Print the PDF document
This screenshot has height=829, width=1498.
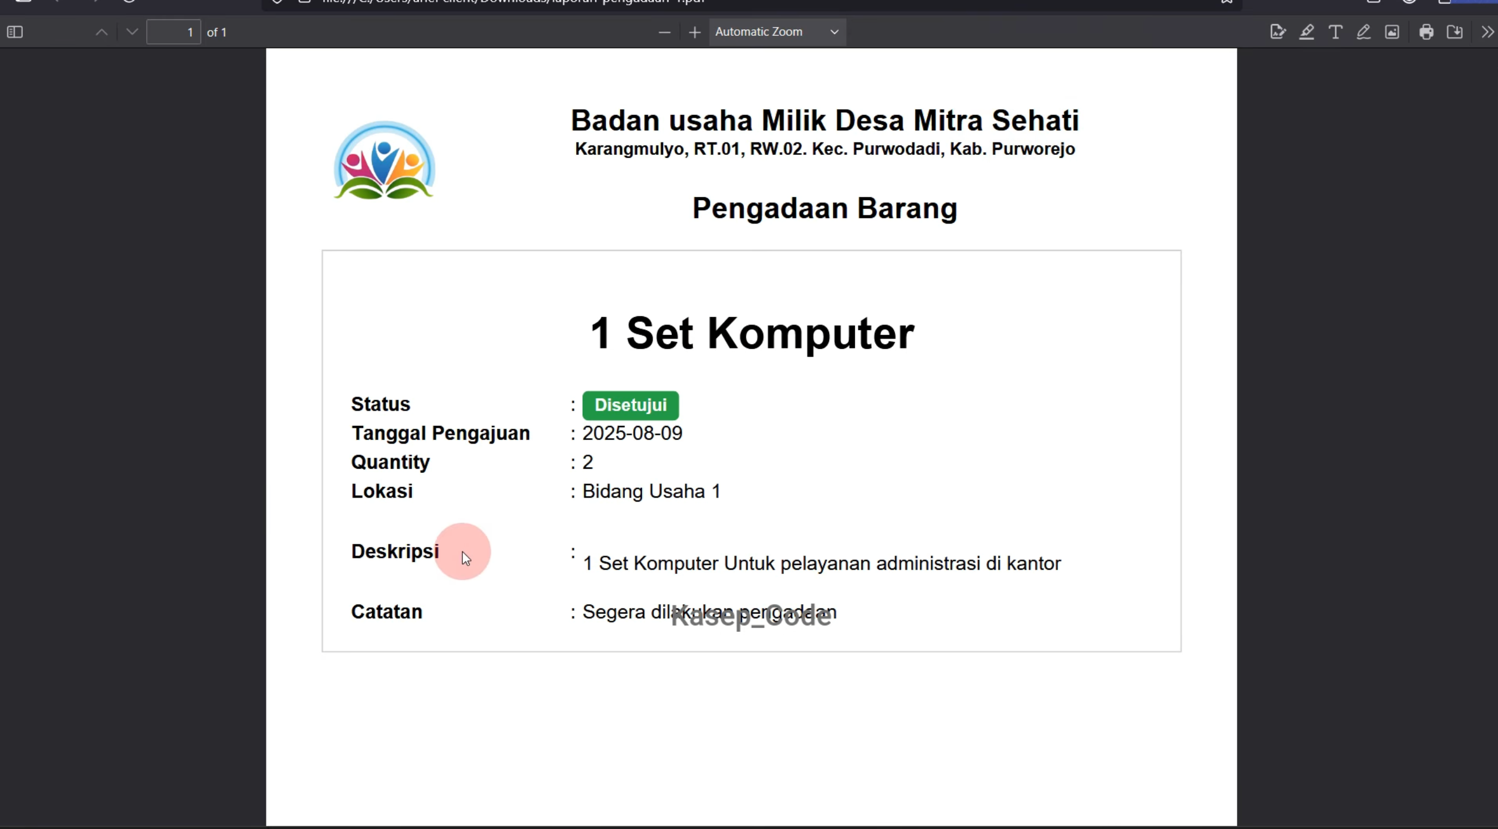(1426, 32)
